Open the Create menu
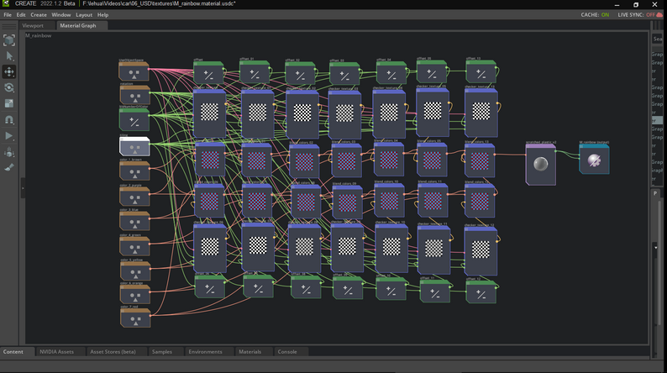Image resolution: width=667 pixels, height=373 pixels. tap(39, 14)
